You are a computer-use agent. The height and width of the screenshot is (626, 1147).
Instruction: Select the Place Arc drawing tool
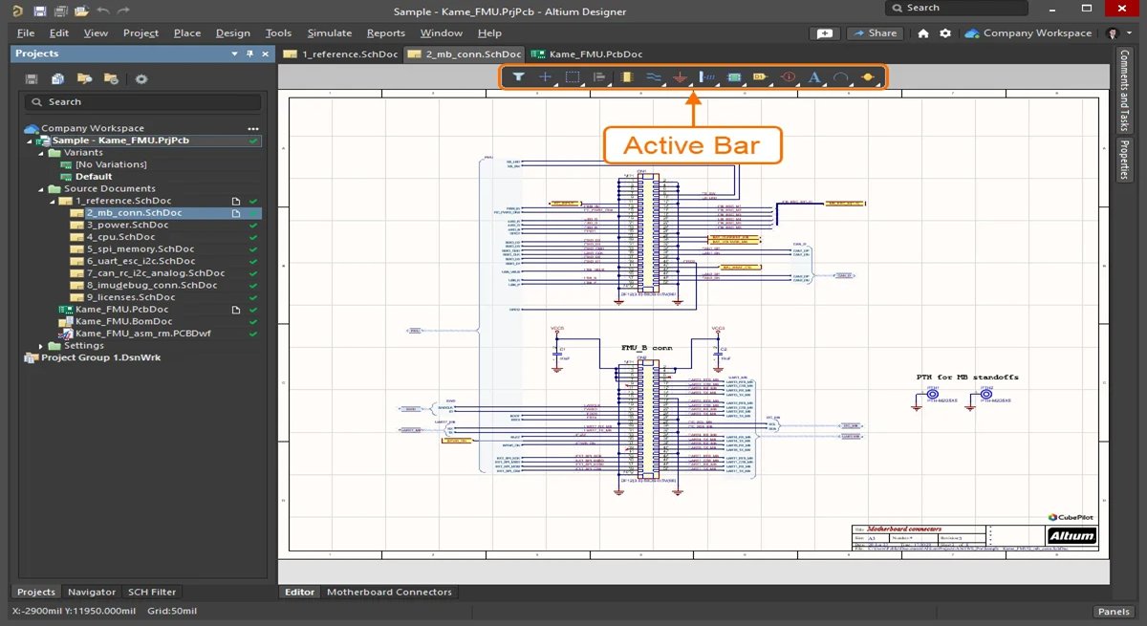click(x=841, y=76)
